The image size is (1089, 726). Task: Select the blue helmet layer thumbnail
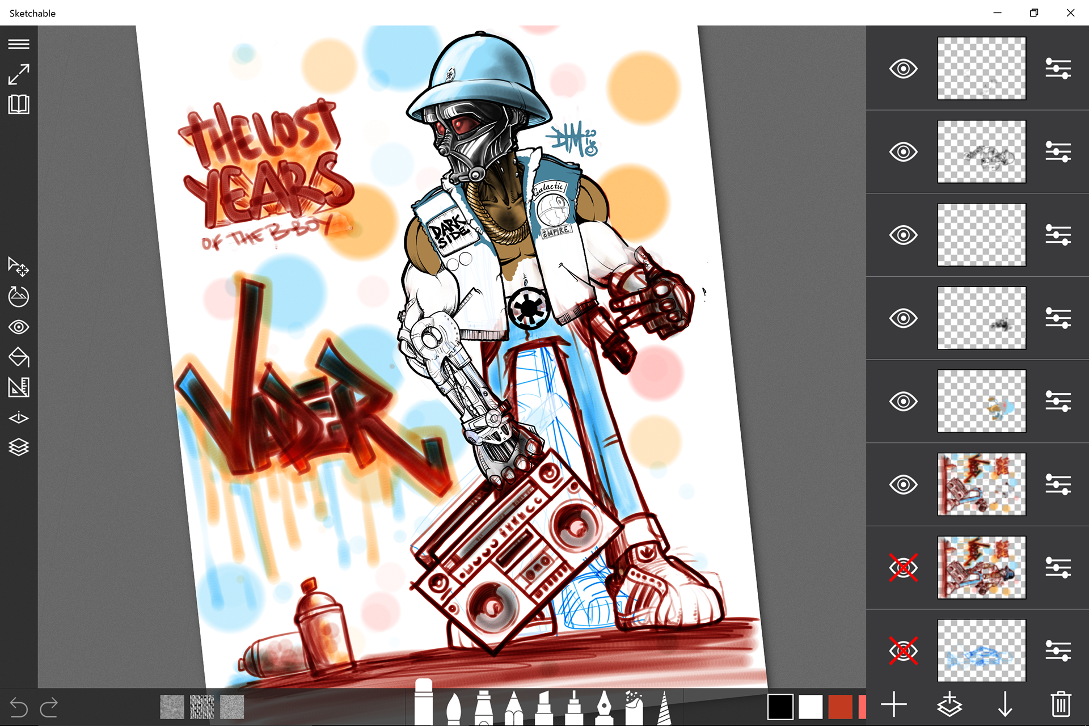click(982, 402)
